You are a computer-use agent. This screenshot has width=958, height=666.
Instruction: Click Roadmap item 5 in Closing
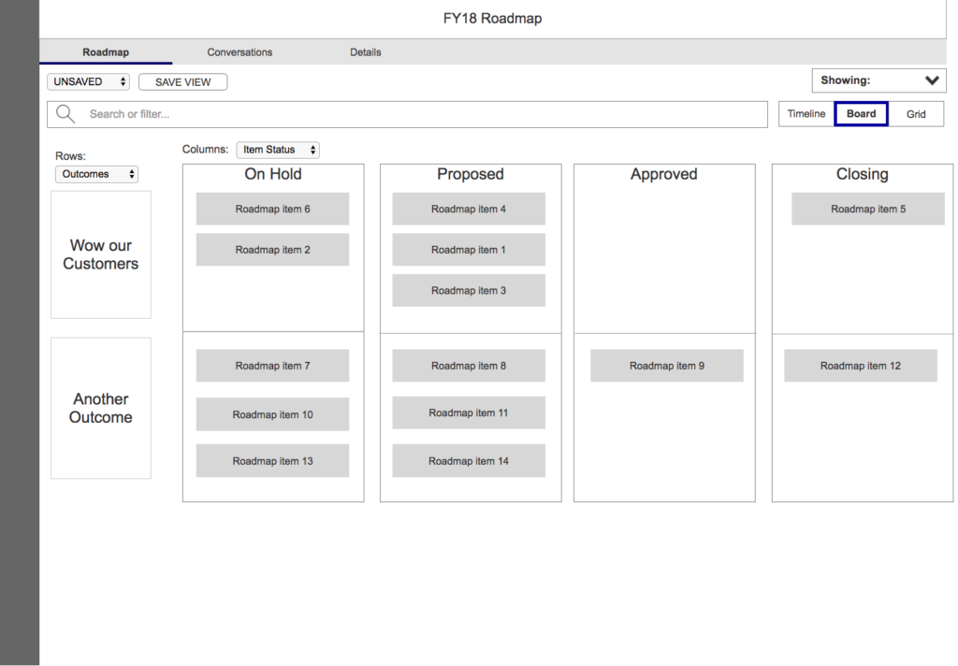pos(867,209)
